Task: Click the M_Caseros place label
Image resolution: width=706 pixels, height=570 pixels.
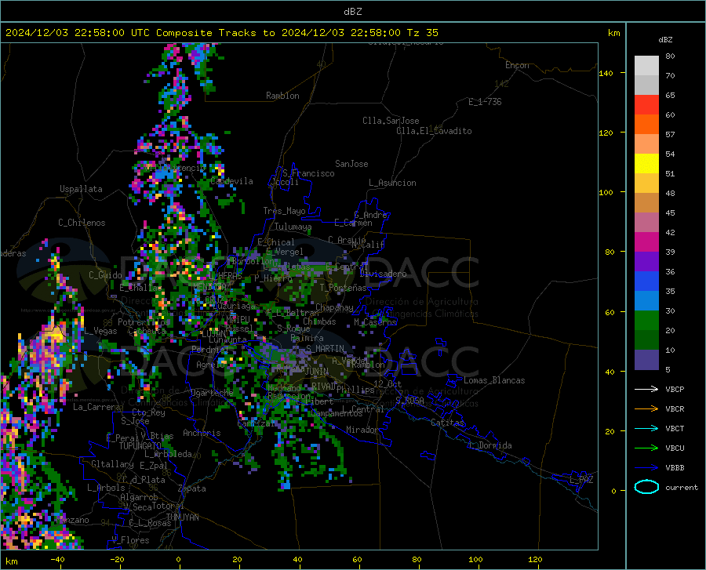Action: [x=375, y=322]
